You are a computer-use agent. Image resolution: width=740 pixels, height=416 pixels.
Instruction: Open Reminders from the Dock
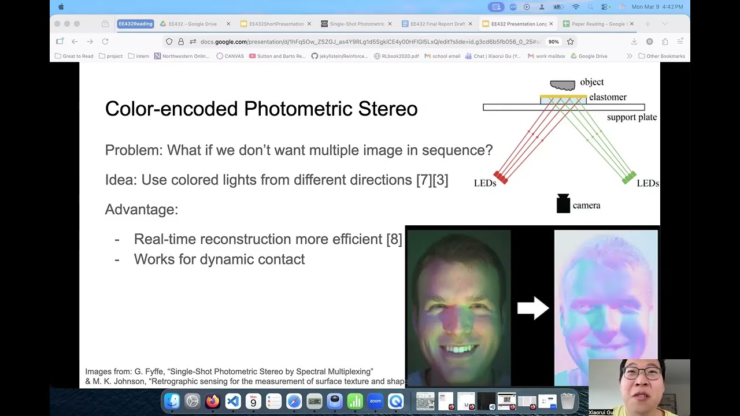click(273, 401)
